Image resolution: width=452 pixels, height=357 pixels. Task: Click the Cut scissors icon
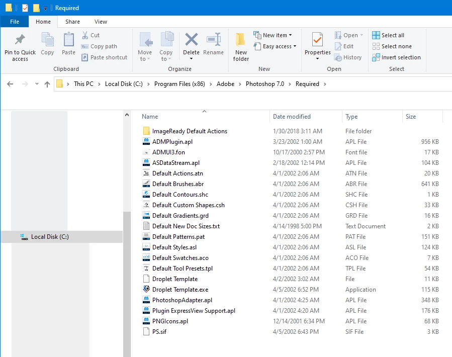click(x=85, y=35)
